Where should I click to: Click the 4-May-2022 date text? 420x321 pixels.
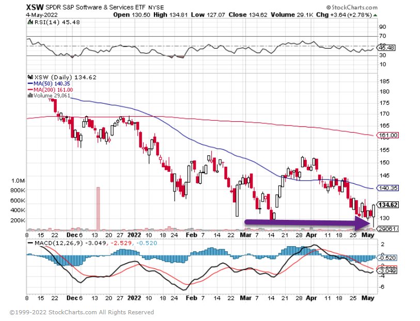tap(42, 15)
